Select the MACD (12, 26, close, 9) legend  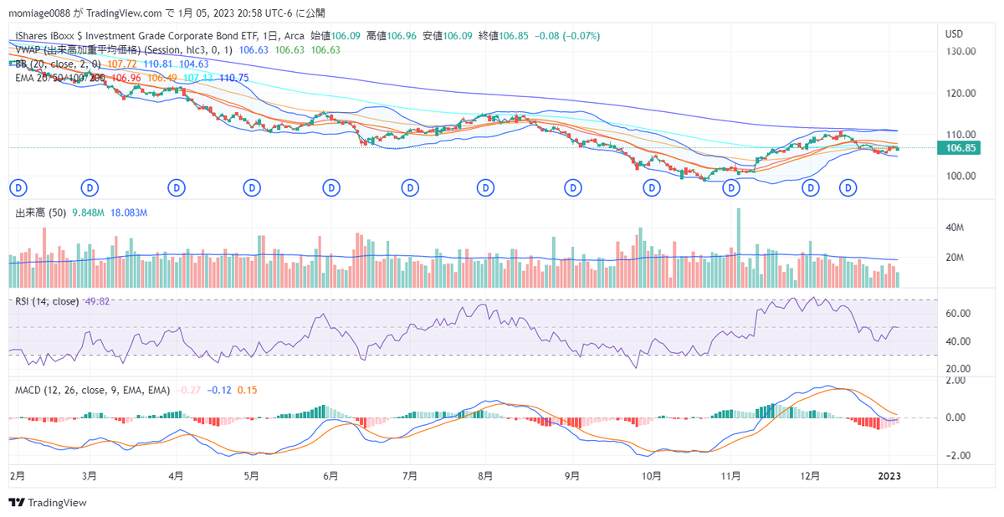(x=92, y=390)
